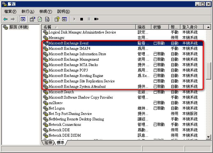Click gear icon beside mr2kserv
Image resolution: width=213 pixels, height=153 pixels.
[46, 103]
